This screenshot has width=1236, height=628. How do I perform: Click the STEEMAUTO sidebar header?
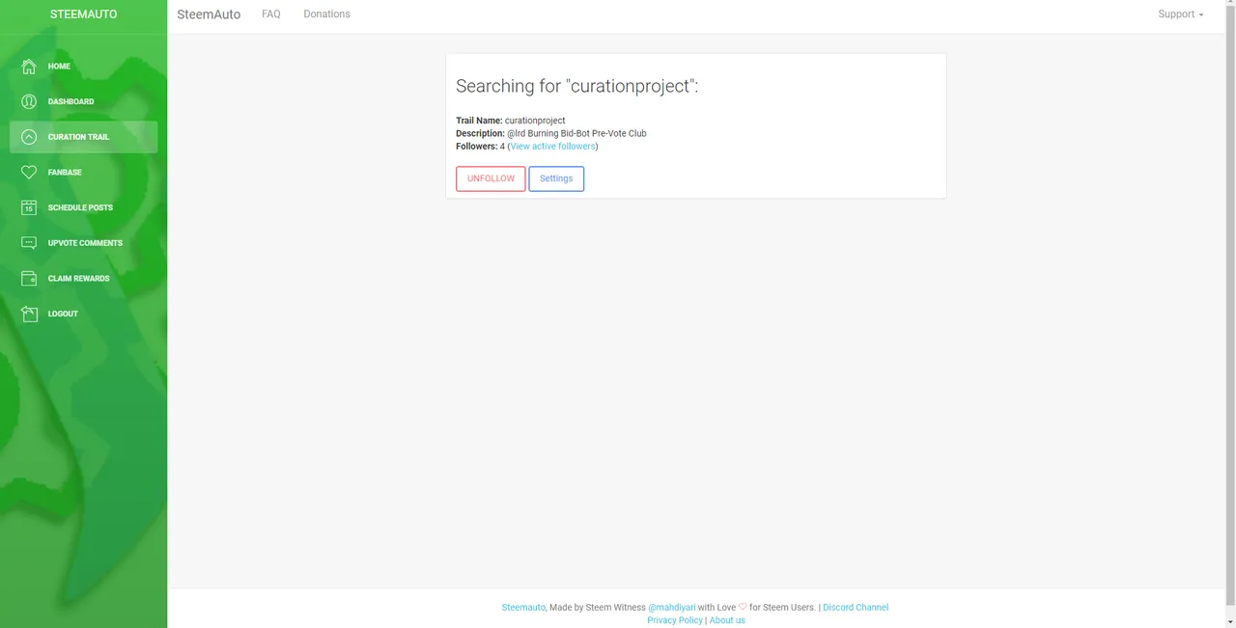click(83, 14)
